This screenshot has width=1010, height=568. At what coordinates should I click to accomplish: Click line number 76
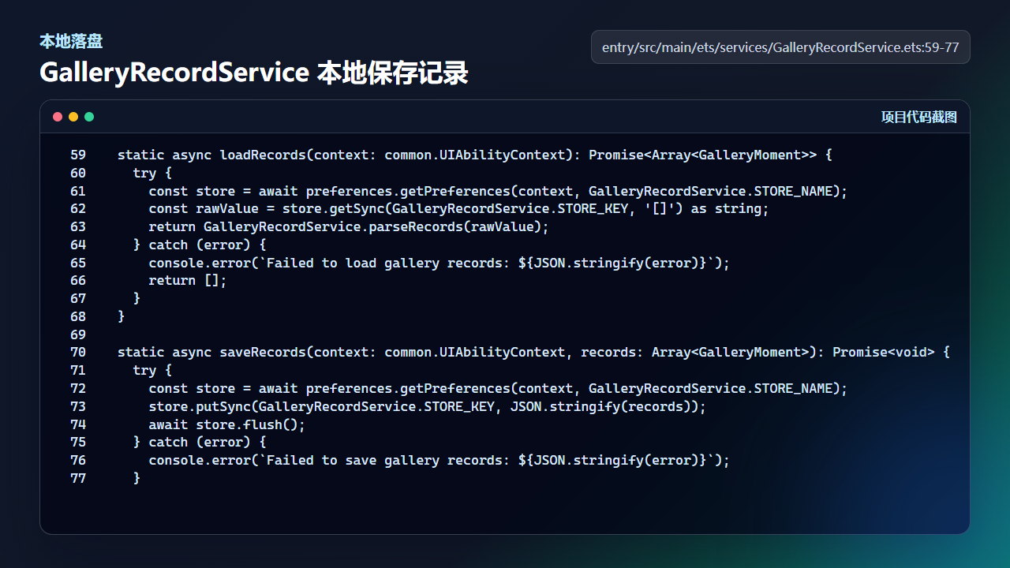tap(78, 460)
